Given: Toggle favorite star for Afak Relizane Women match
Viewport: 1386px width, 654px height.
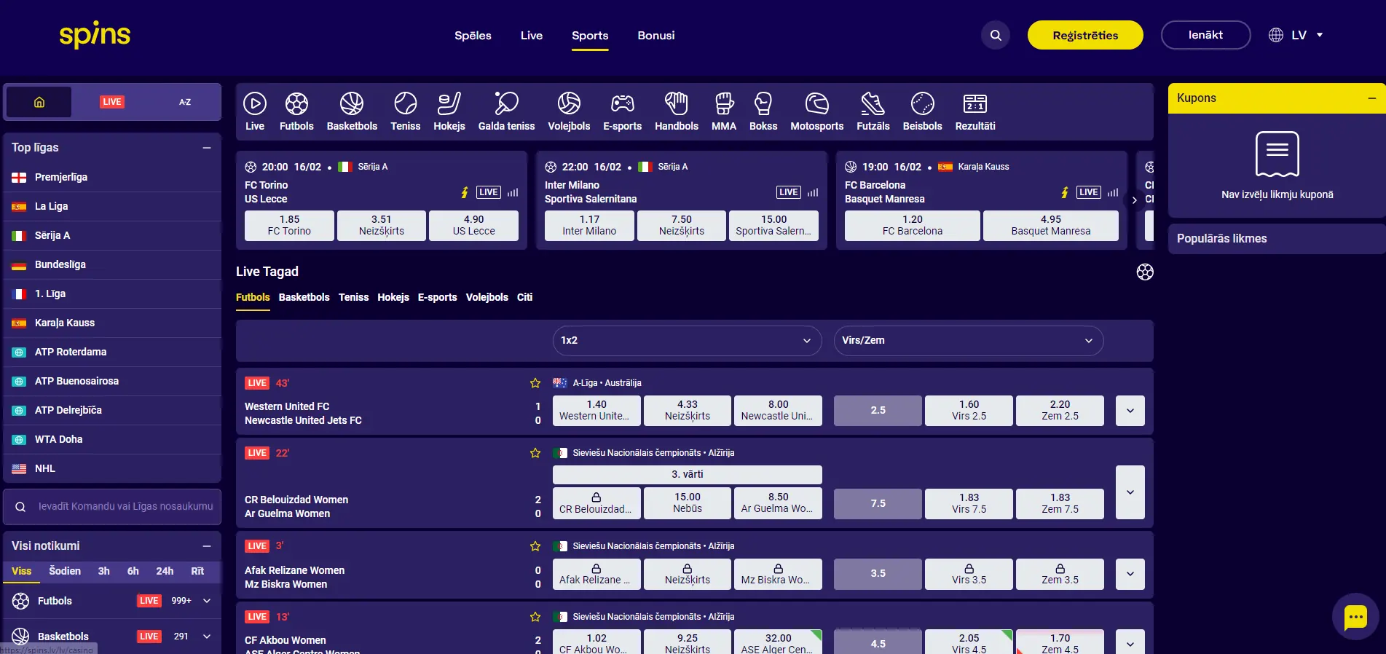Looking at the screenshot, I should pyautogui.click(x=535, y=546).
